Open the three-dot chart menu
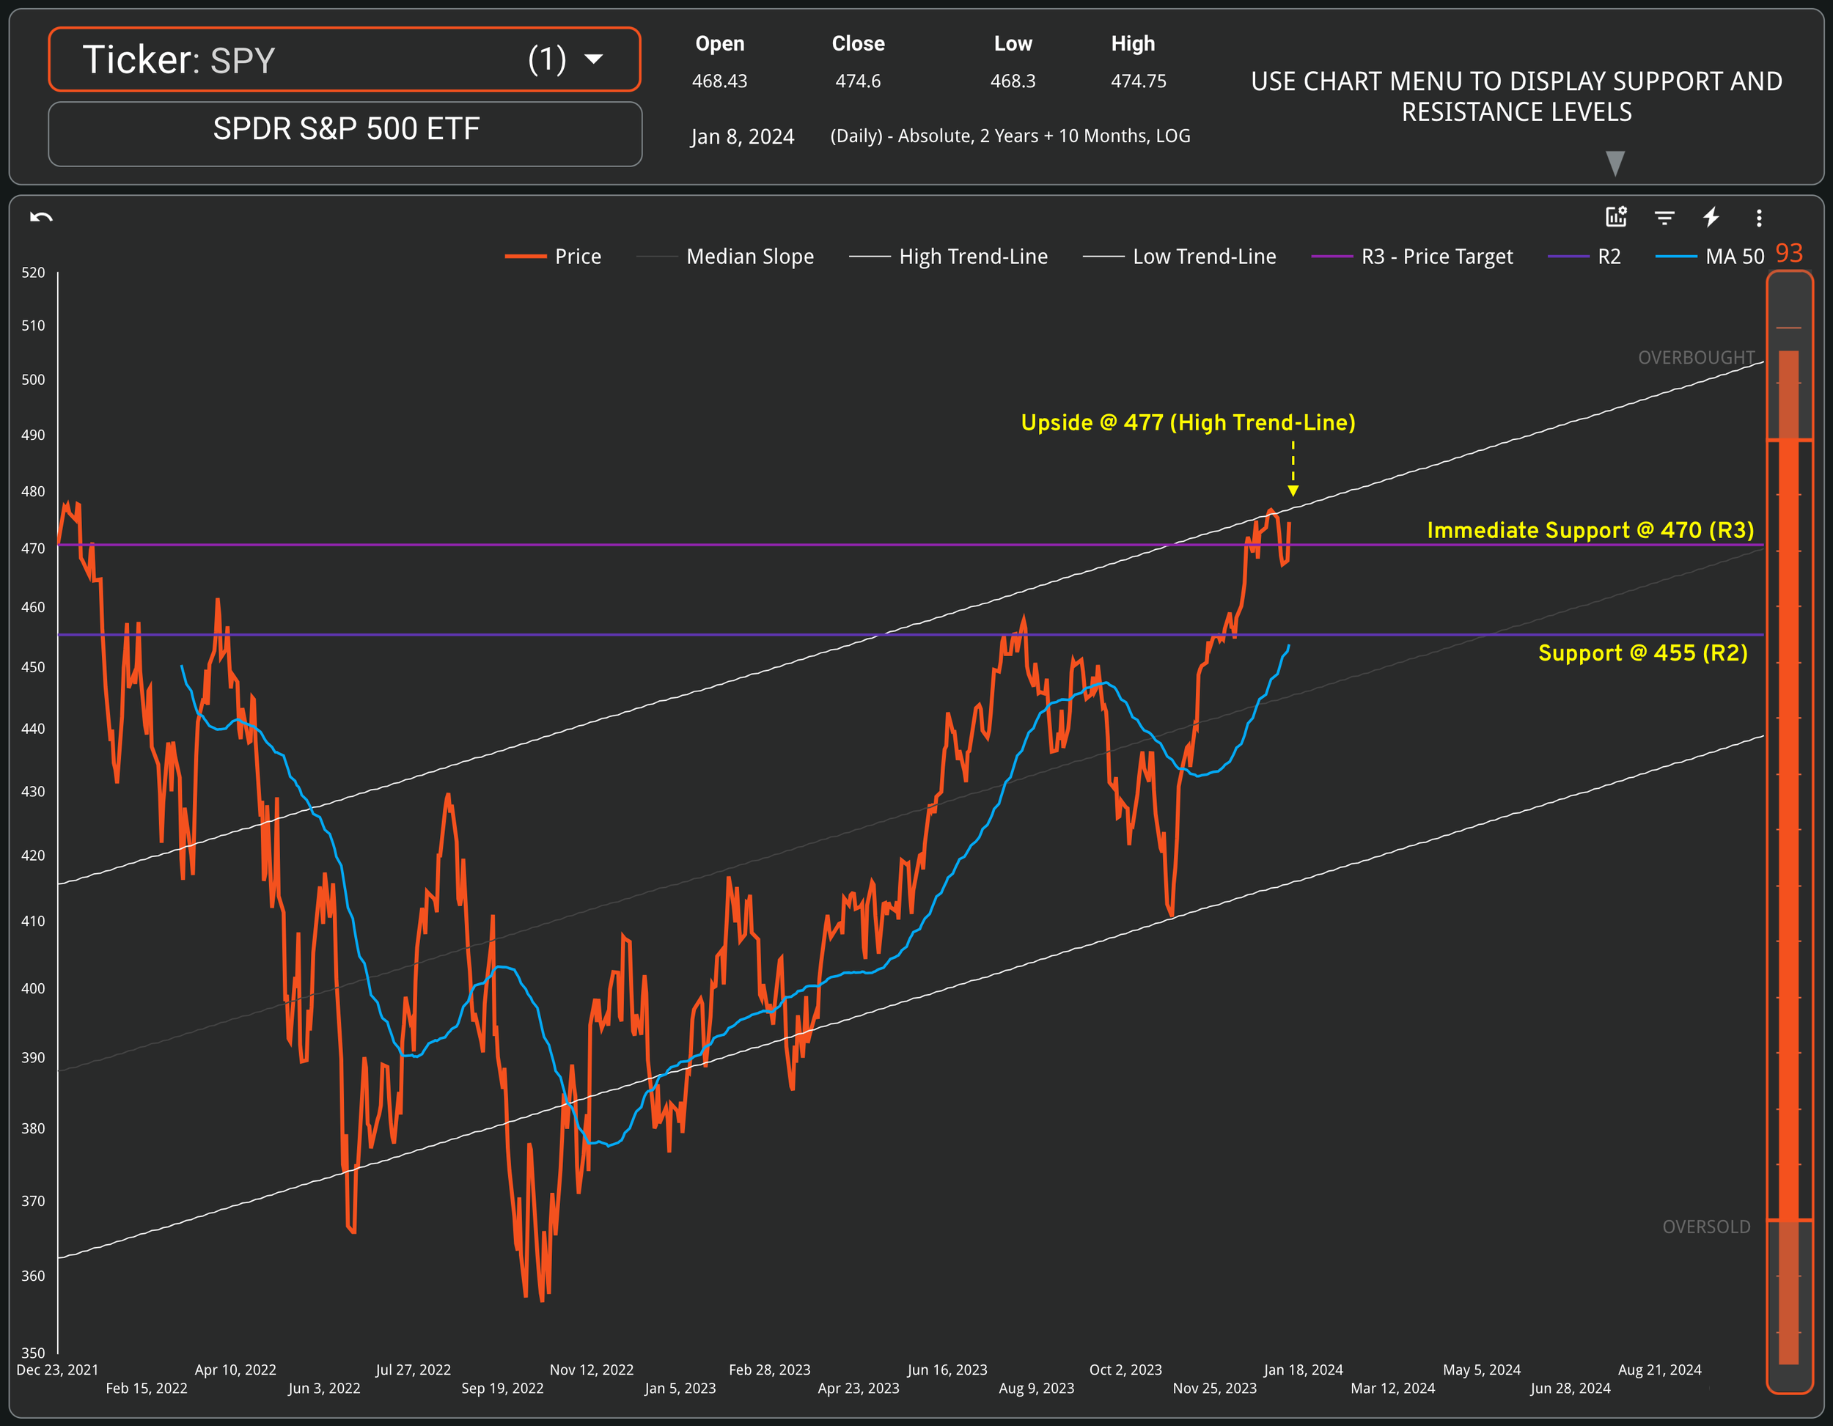1833x1426 pixels. point(1759,218)
